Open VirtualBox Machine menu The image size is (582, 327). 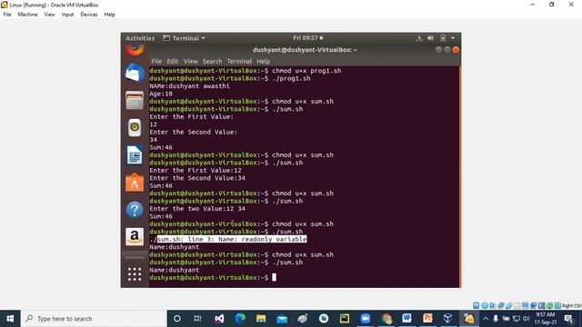coord(27,15)
